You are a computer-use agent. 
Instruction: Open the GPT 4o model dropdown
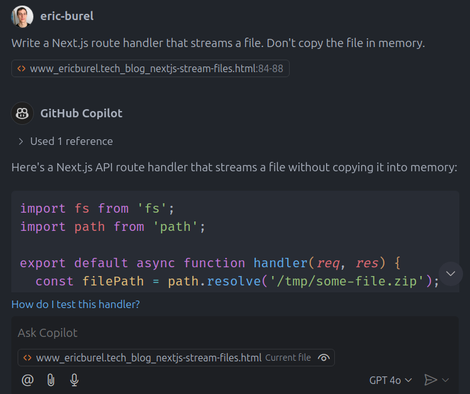click(391, 380)
